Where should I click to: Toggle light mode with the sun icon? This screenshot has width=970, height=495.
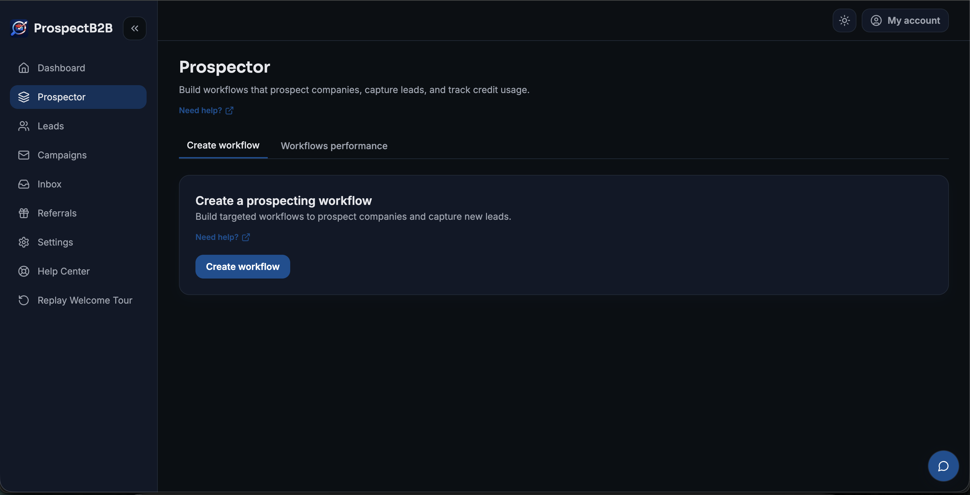click(844, 20)
